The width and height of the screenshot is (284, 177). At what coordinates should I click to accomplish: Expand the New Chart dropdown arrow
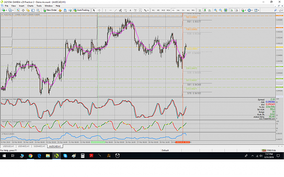(x=6, y=10)
